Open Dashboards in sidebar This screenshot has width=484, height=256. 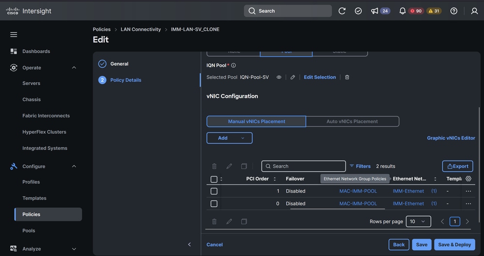coord(36,51)
